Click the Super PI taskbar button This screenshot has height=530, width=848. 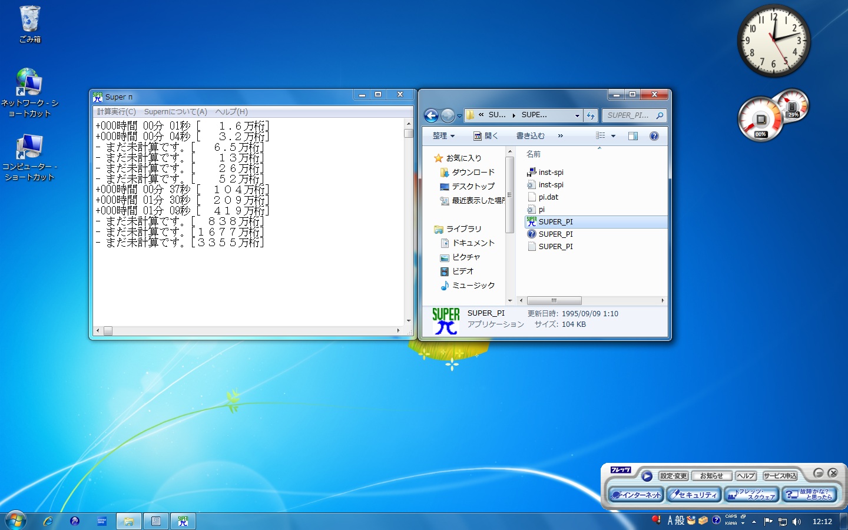[x=183, y=521]
